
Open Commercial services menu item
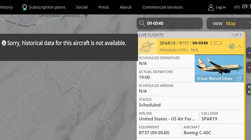pos(162,7)
